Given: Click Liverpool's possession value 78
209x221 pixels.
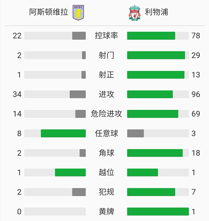Looking at the screenshot, I should [196, 36].
